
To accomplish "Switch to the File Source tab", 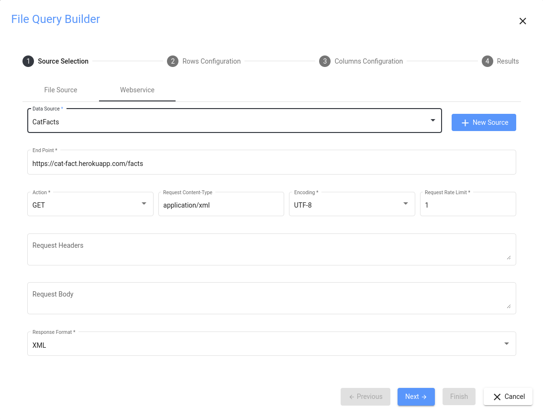I will point(61,90).
